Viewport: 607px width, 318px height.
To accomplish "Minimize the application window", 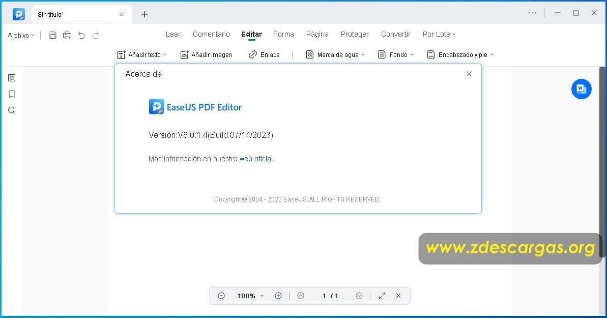I will tap(558, 13).
